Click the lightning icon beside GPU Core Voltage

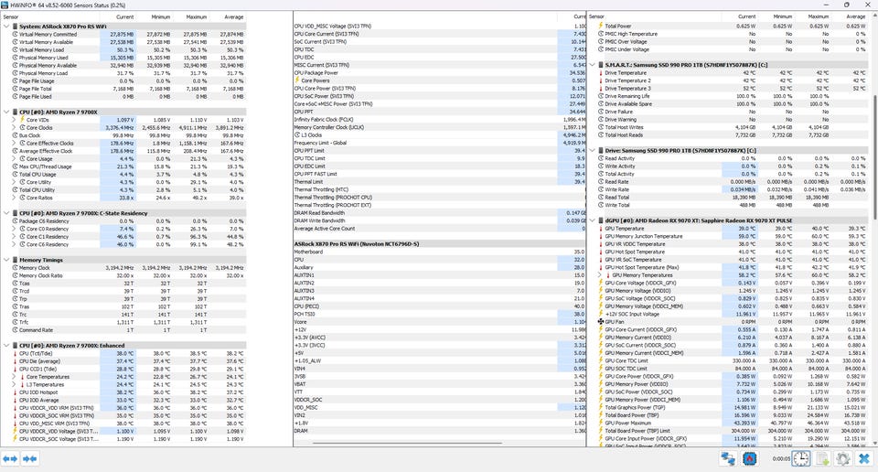tap(601, 283)
